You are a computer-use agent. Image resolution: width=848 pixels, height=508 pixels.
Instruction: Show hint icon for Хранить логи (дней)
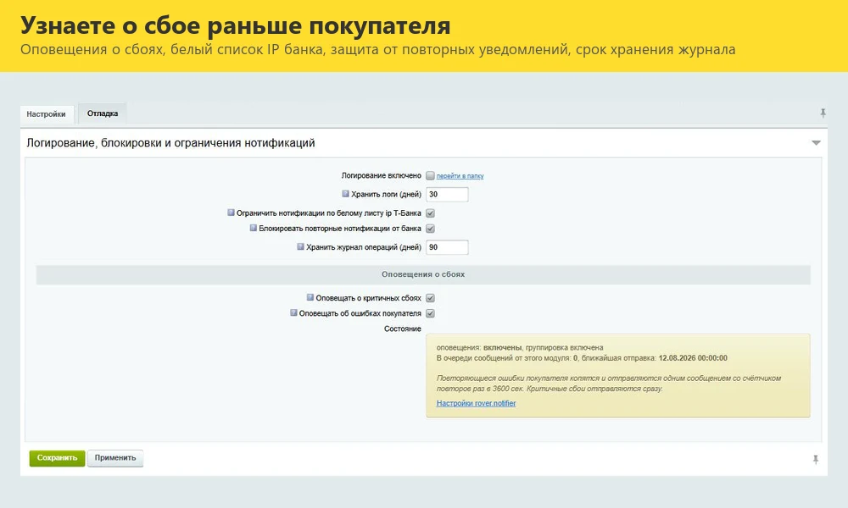(x=345, y=193)
